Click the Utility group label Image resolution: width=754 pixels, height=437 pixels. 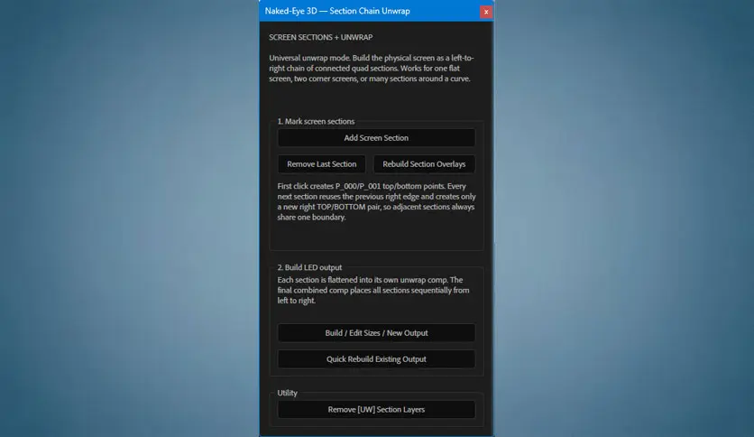pos(287,393)
